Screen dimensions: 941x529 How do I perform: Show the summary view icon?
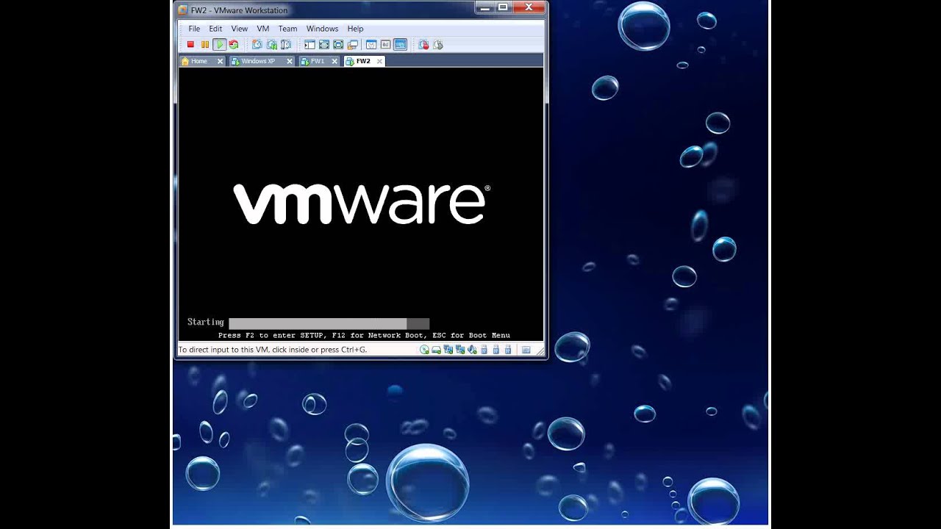(x=371, y=45)
